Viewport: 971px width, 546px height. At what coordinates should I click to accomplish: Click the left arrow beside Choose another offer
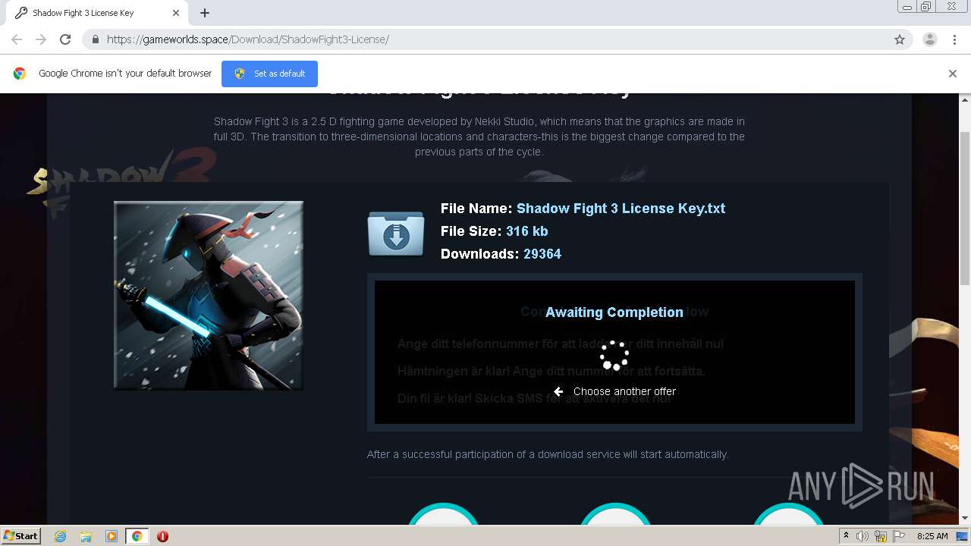tap(558, 391)
